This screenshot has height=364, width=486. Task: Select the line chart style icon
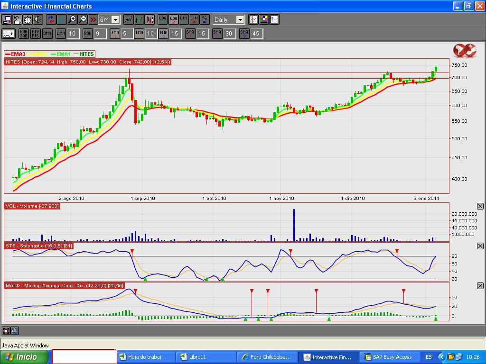128,19
